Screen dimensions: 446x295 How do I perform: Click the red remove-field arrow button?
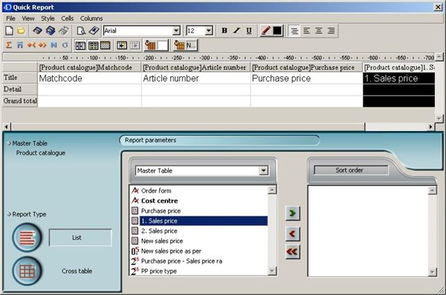pyautogui.click(x=292, y=233)
